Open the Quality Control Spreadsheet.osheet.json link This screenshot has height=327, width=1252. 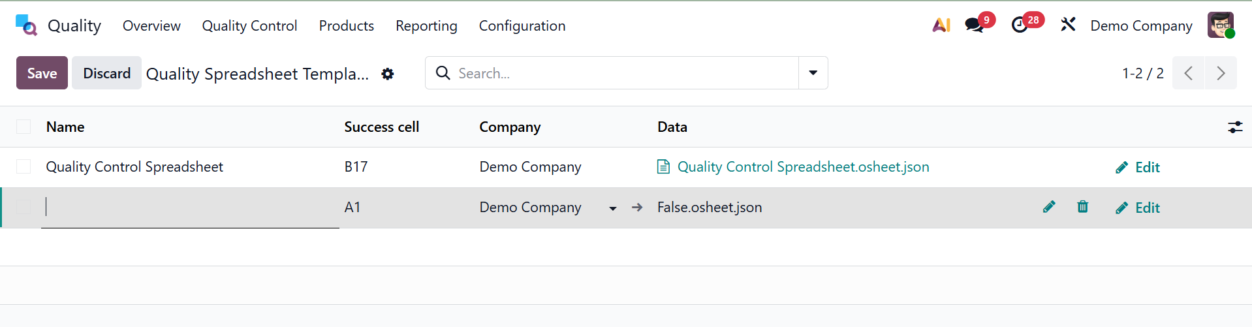[x=803, y=167]
